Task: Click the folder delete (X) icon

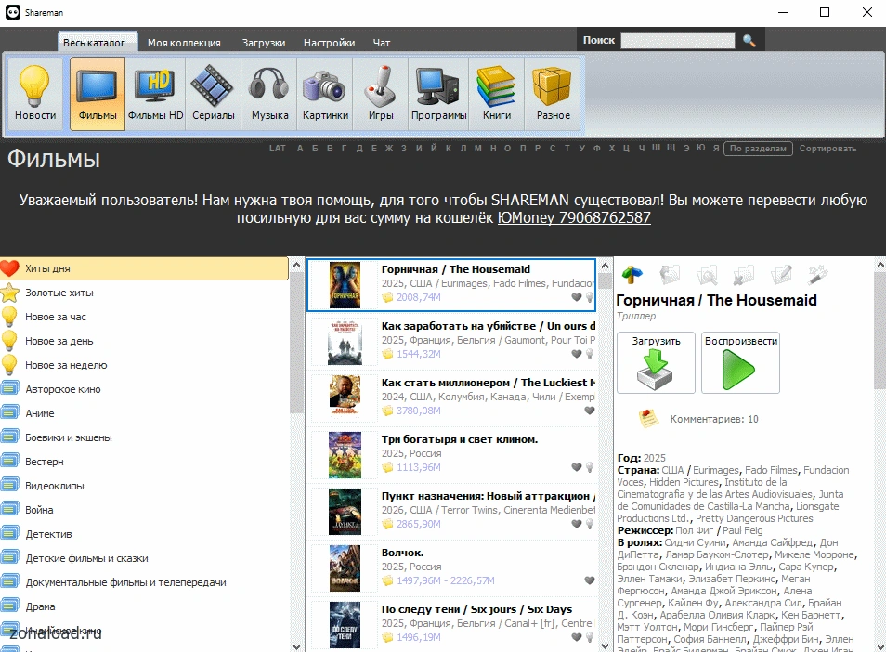Action: (744, 275)
